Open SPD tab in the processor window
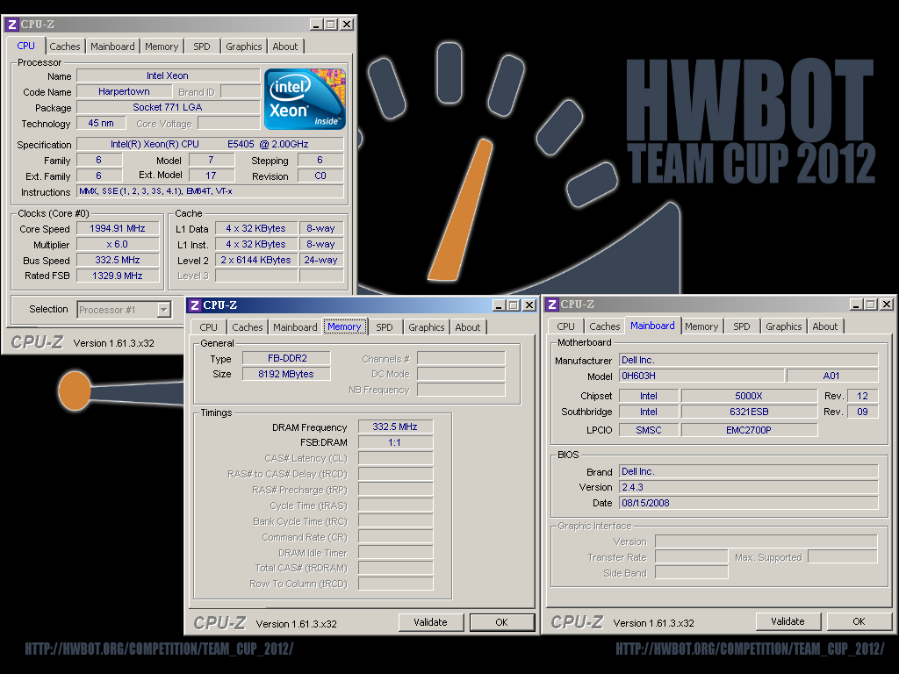 click(202, 47)
